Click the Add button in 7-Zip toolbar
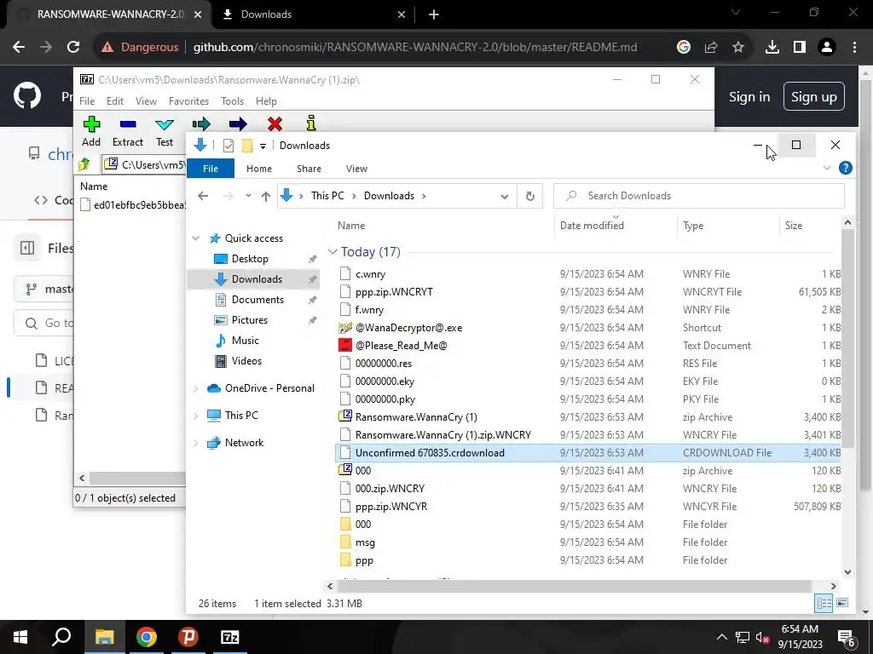The height and width of the screenshot is (654, 873). coord(91,131)
